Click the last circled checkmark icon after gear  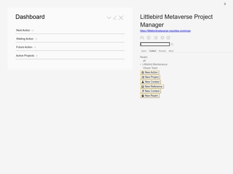click(168, 38)
